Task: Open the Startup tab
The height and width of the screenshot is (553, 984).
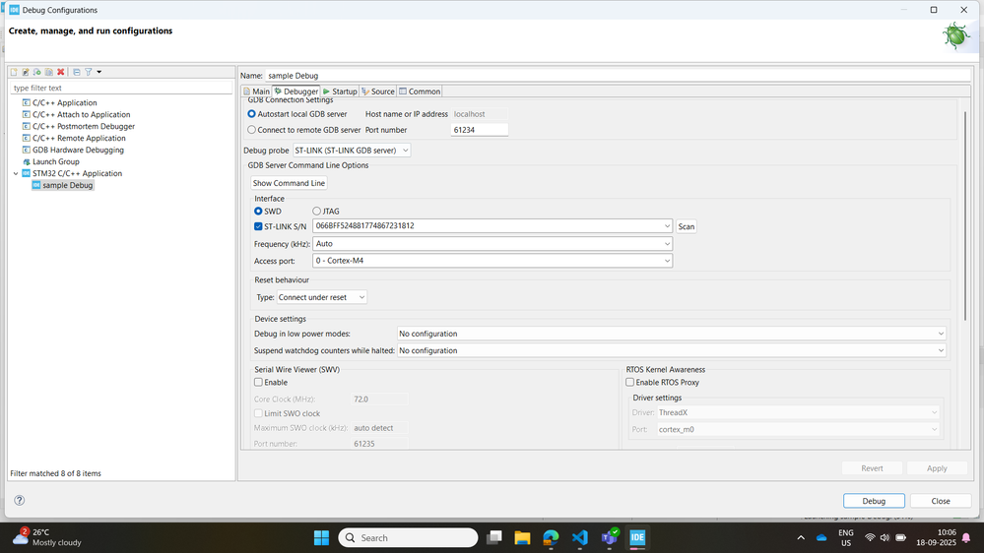Action: point(340,92)
